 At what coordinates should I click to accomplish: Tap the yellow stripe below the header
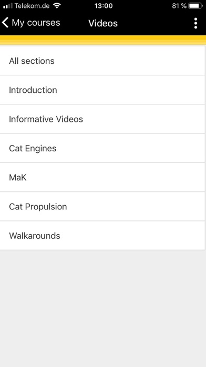[x=103, y=40]
